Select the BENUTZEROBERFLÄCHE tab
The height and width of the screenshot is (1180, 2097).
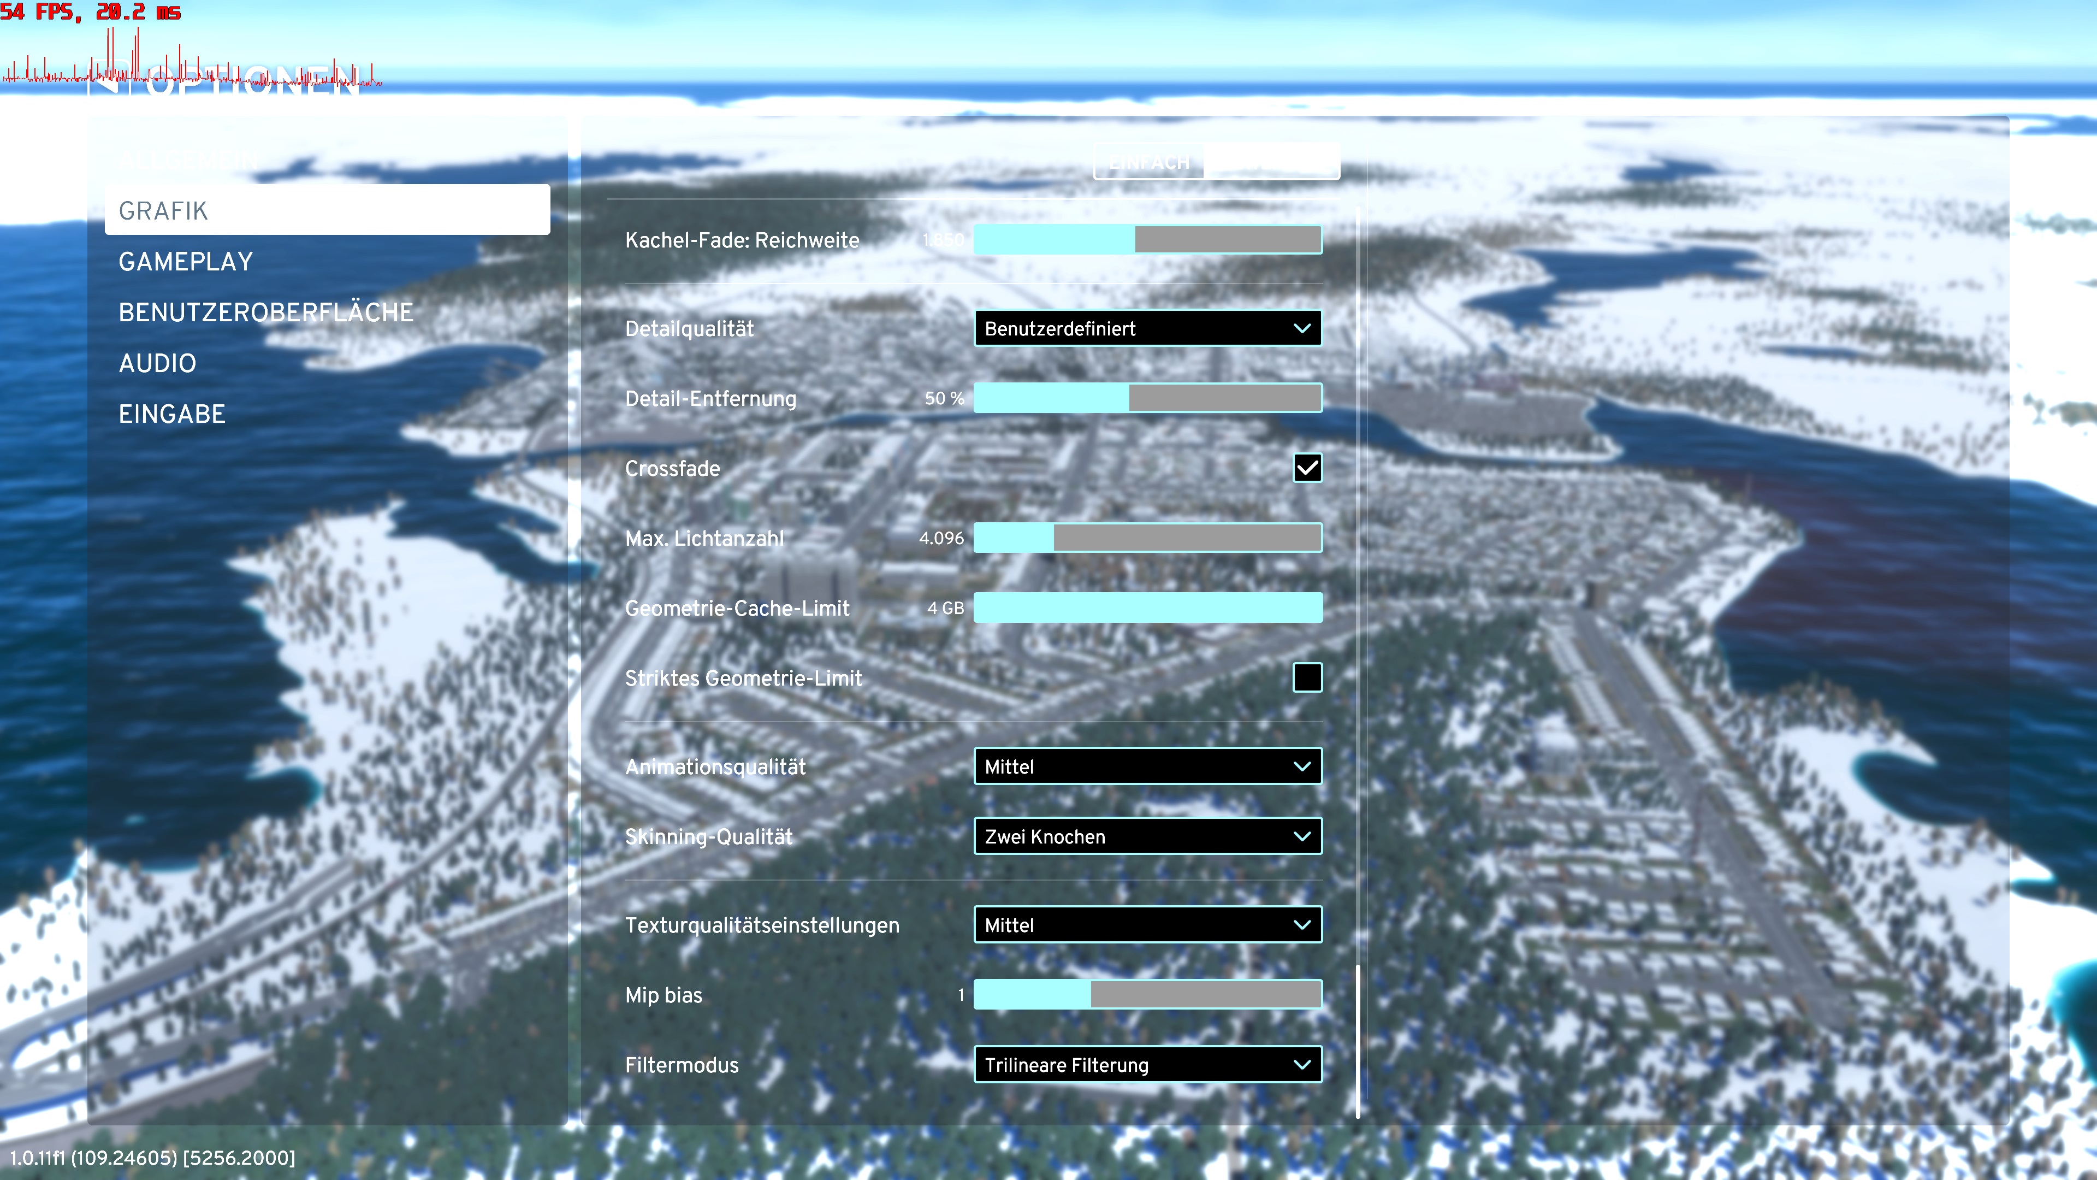(265, 312)
